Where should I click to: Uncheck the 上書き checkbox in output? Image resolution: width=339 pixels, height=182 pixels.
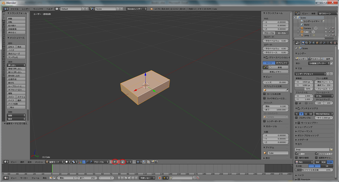pyautogui.click(x=297, y=154)
